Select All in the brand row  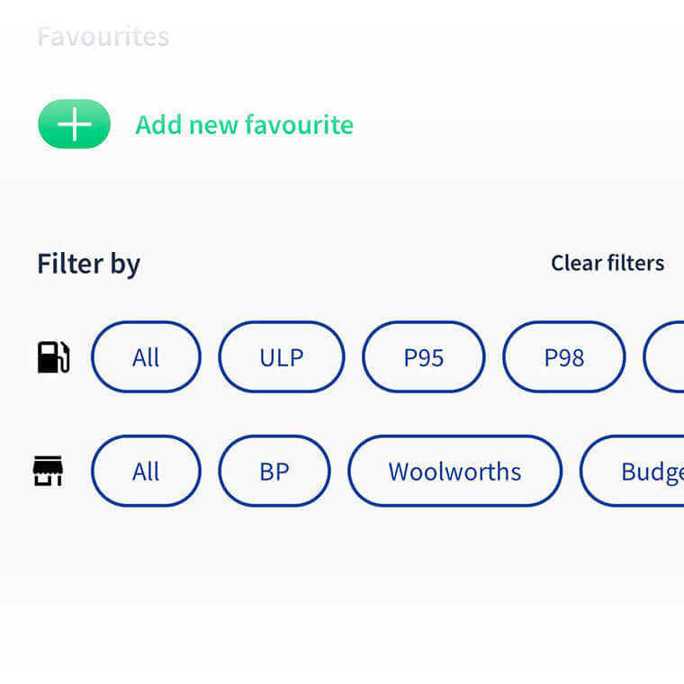point(146,471)
